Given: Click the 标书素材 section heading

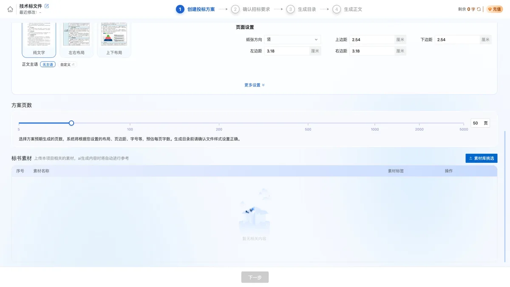Looking at the screenshot, I should click(22, 158).
